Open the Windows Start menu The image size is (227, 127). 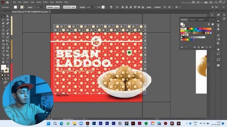tap(49, 123)
